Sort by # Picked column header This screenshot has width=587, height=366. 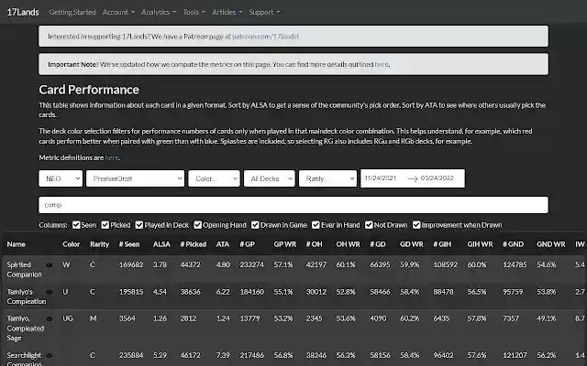[x=194, y=244]
